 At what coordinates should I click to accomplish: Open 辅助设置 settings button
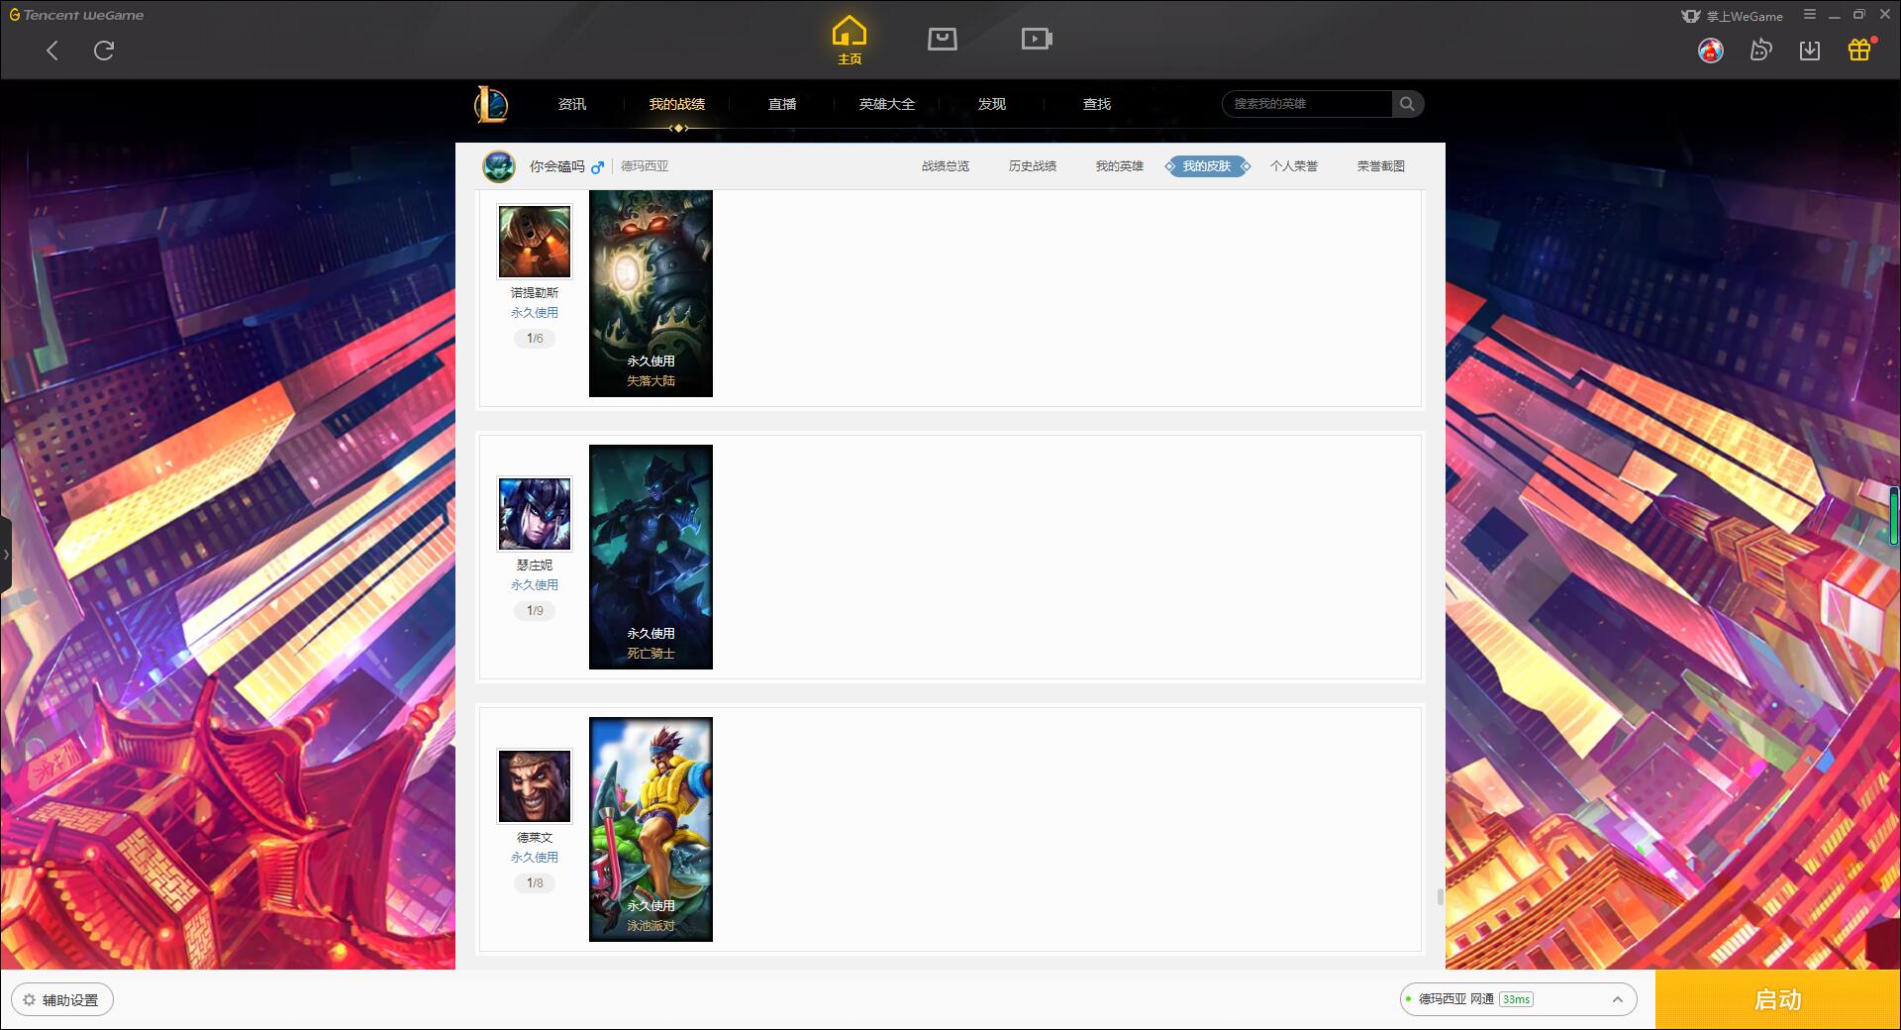click(62, 1000)
